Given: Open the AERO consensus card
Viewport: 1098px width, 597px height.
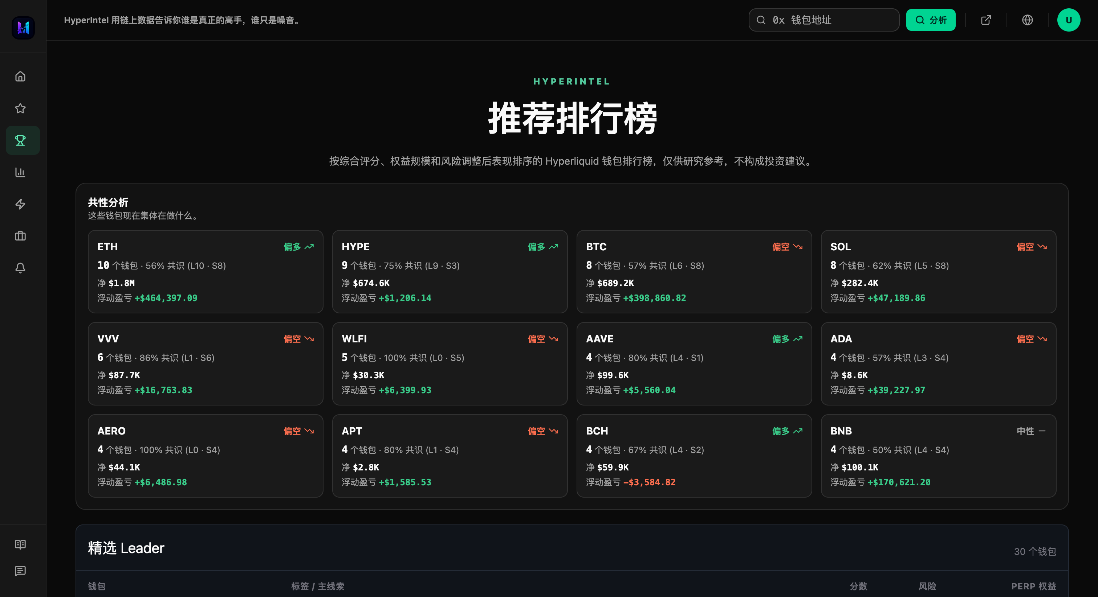Looking at the screenshot, I should tap(206, 456).
